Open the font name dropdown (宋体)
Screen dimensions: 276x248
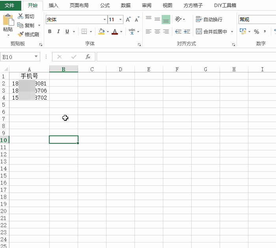pos(104,19)
